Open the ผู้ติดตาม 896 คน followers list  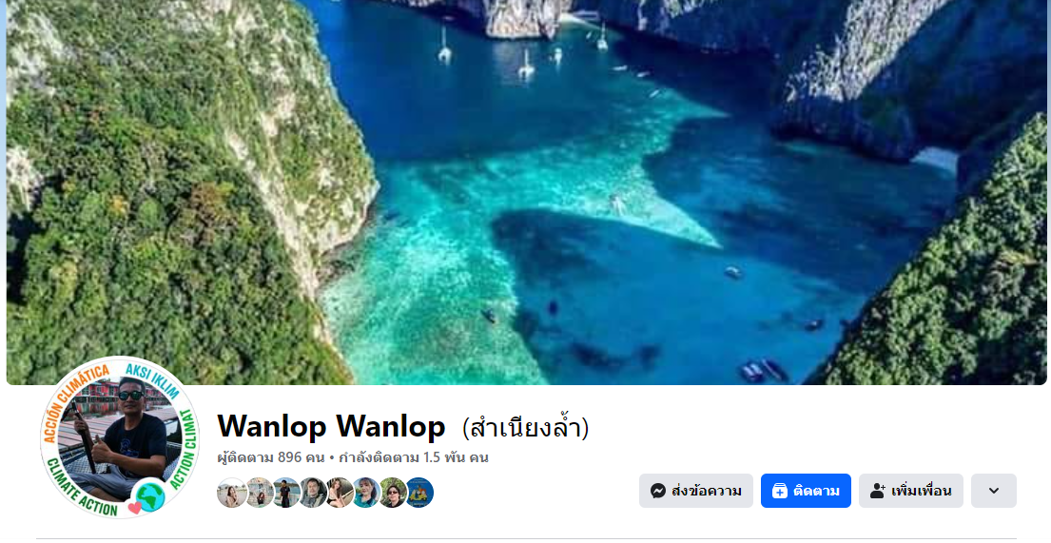click(x=271, y=457)
